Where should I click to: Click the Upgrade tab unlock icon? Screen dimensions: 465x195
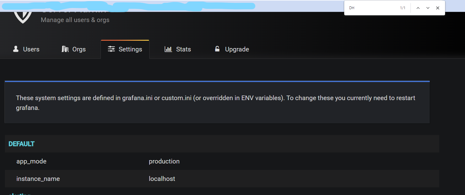tap(217, 49)
